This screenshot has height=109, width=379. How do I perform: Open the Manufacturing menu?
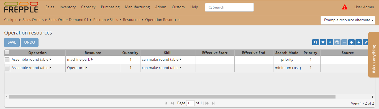(x=137, y=7)
